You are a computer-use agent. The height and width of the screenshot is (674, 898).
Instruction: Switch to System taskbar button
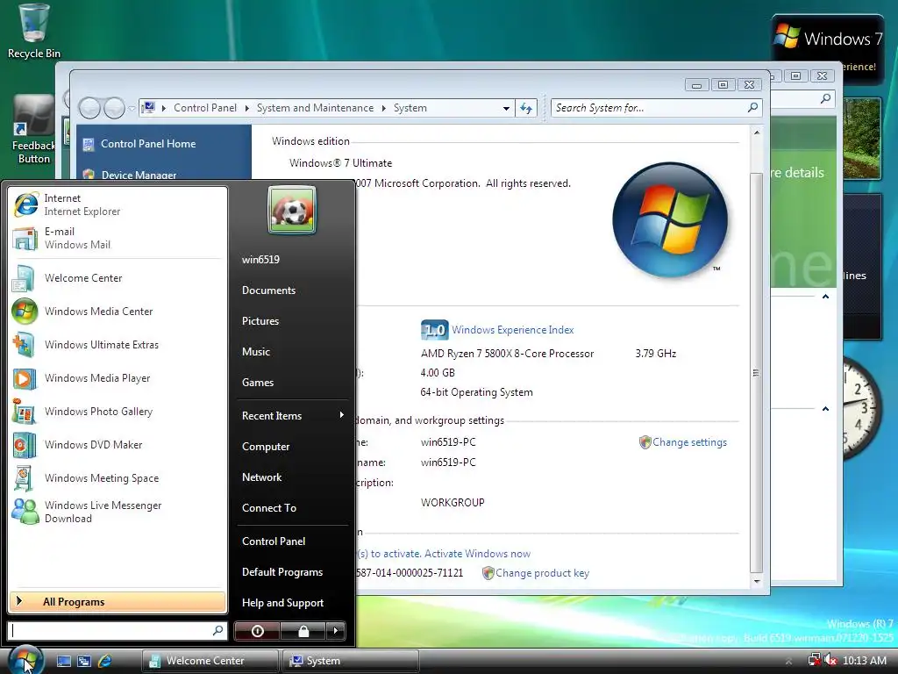coord(351,661)
